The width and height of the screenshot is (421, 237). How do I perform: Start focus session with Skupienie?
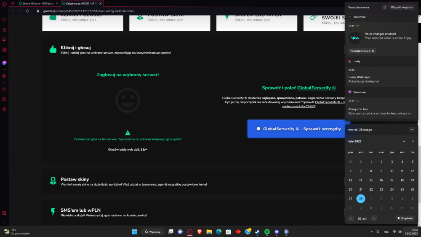coord(405,218)
